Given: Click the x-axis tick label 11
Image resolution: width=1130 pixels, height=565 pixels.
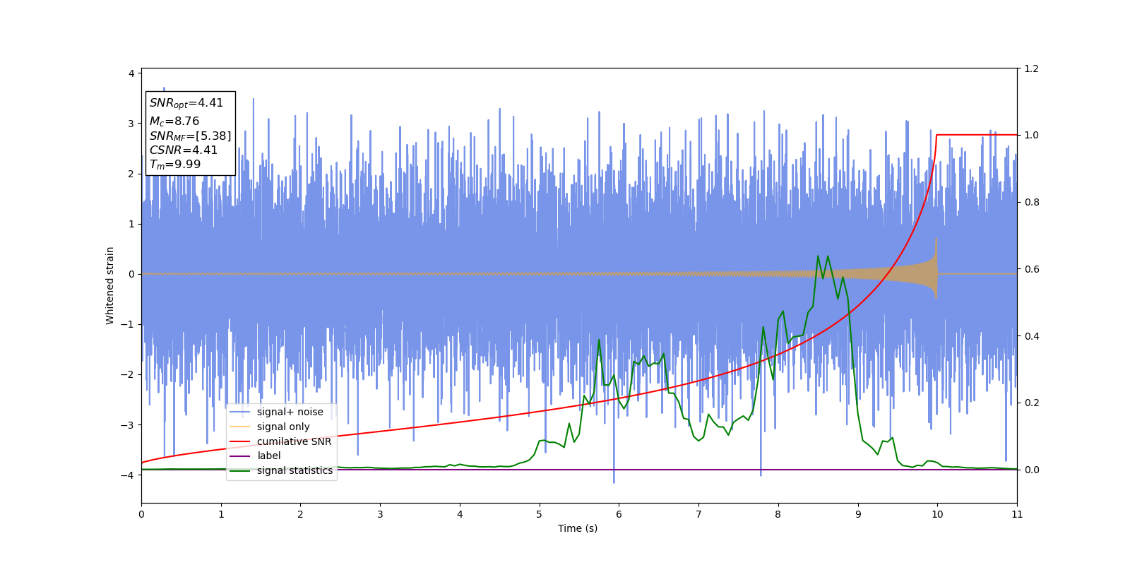Looking at the screenshot, I should 1017,514.
